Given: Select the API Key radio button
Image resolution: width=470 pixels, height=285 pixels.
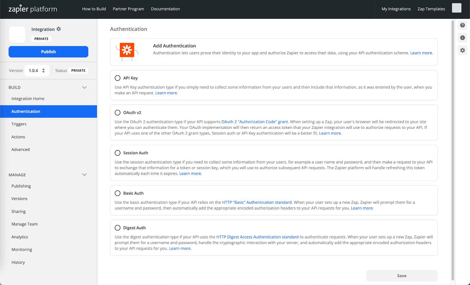Looking at the screenshot, I should coord(117,78).
